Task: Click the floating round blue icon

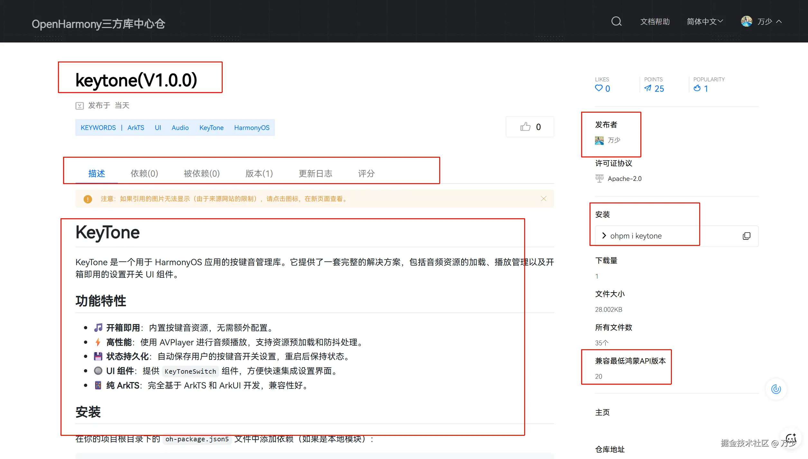Action: 776,389
